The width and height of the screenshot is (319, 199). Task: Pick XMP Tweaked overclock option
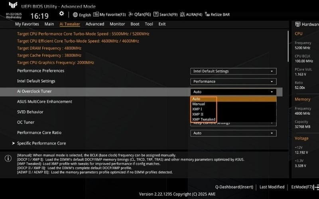[x=203, y=119]
